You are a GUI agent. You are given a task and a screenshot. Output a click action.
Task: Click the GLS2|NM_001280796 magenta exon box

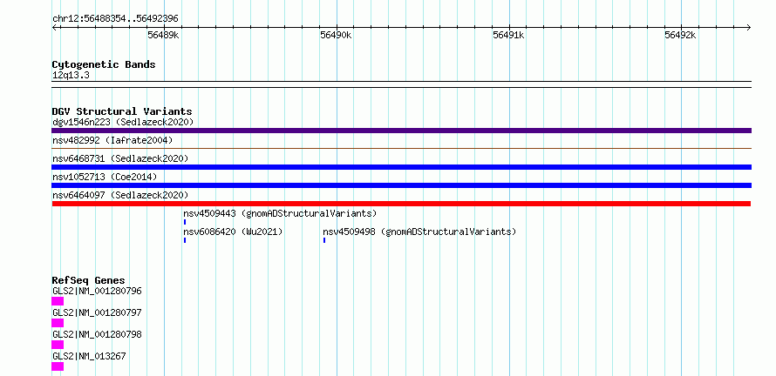pos(58,301)
